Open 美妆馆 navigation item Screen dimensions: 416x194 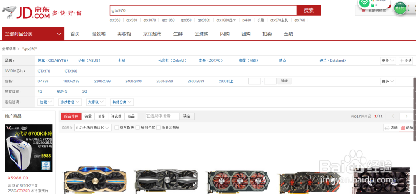click(124, 34)
